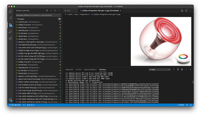Open editor more actions ellipsis
The width and height of the screenshot is (201, 116).
coord(190,11)
